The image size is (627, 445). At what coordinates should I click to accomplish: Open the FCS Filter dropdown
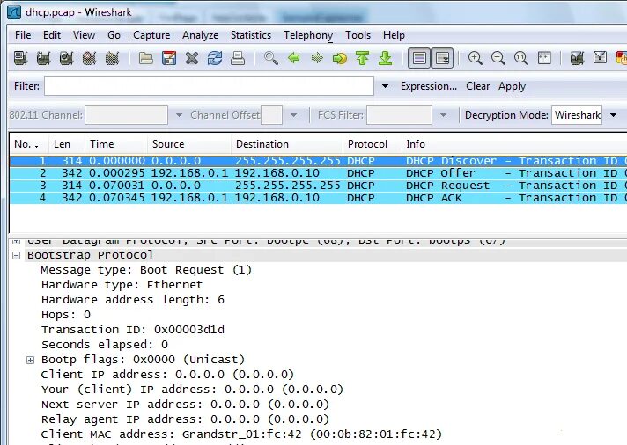click(x=443, y=115)
